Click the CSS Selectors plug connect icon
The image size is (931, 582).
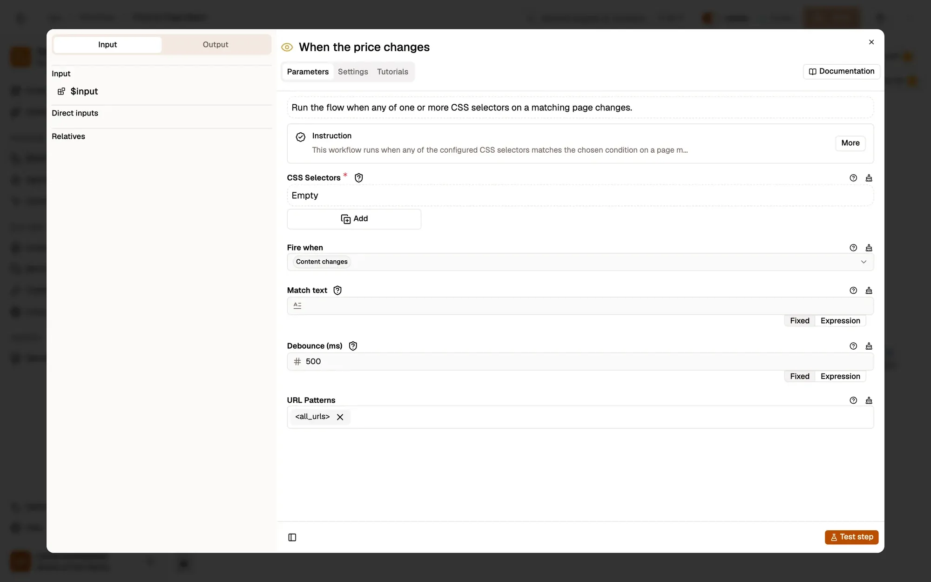pyautogui.click(x=869, y=178)
